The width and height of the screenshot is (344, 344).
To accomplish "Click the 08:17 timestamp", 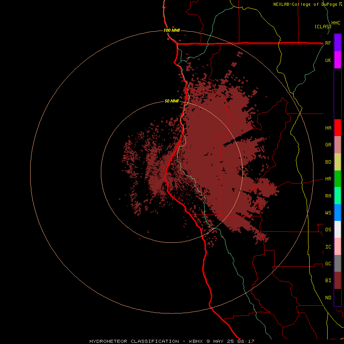I will pyautogui.click(x=246, y=341).
